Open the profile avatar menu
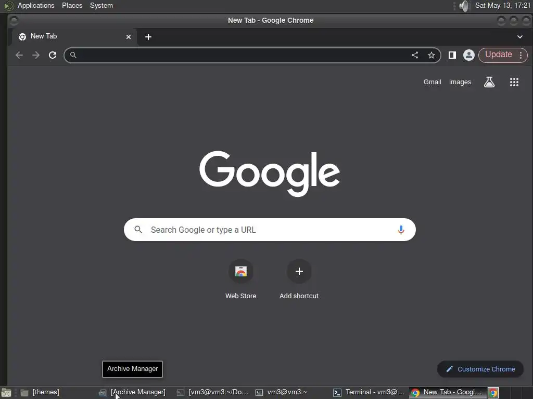The width and height of the screenshot is (533, 399). [469, 55]
